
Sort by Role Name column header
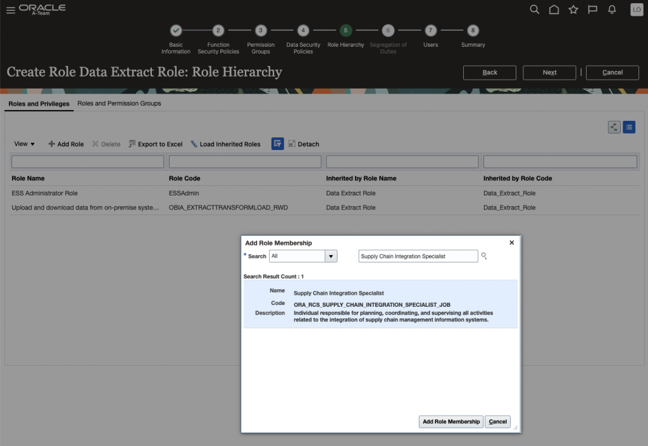(28, 178)
